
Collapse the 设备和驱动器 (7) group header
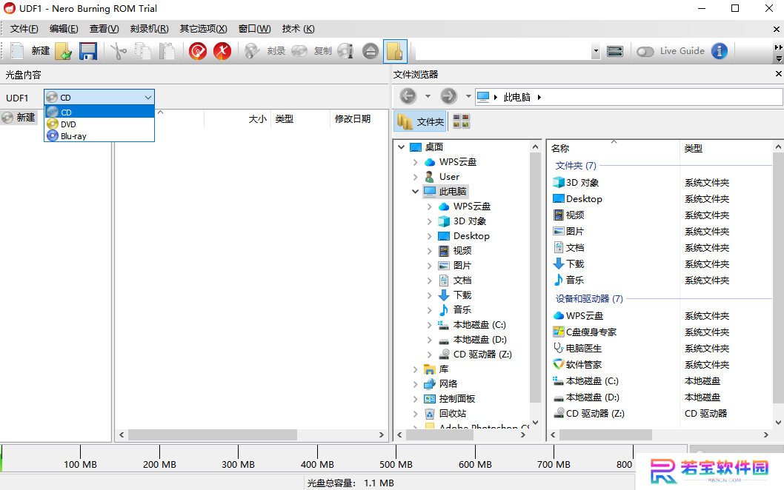(589, 299)
